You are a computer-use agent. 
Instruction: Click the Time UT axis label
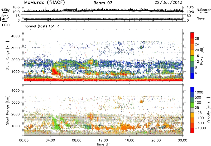[103, 144]
